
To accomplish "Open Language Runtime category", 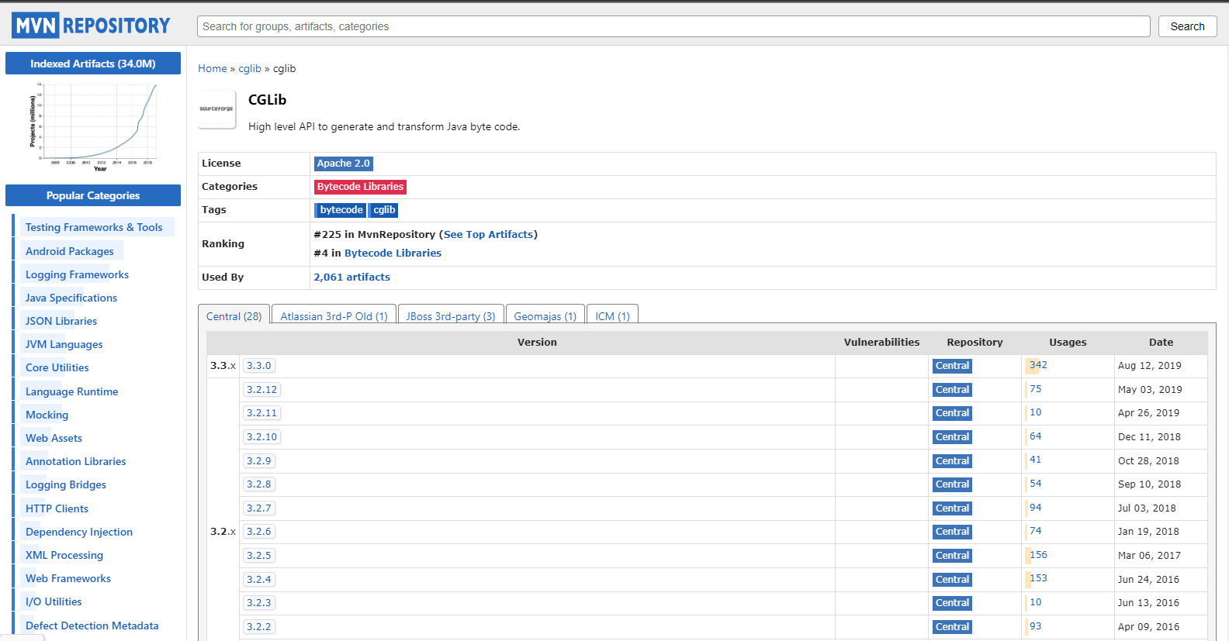I will pyautogui.click(x=71, y=391).
